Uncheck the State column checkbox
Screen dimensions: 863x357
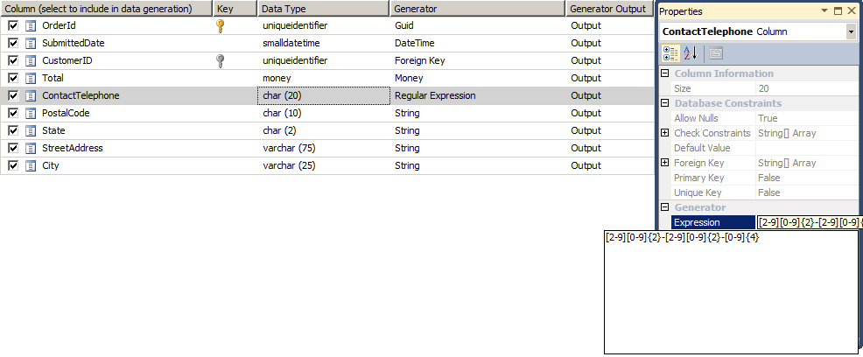tap(14, 131)
